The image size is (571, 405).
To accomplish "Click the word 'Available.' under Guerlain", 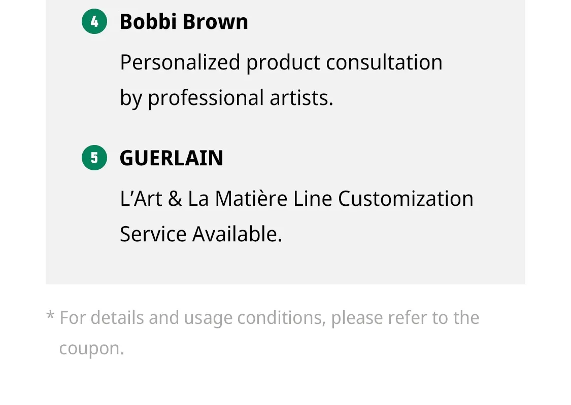I will click(237, 234).
